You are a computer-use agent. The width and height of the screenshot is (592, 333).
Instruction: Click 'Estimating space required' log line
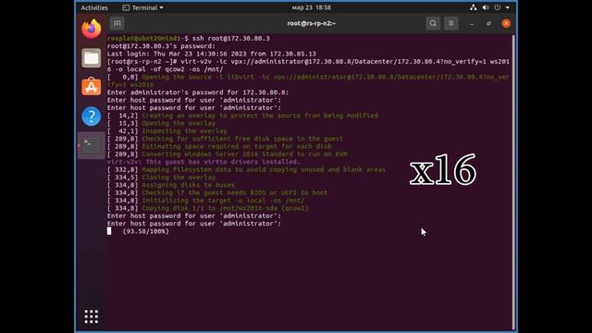point(219,146)
